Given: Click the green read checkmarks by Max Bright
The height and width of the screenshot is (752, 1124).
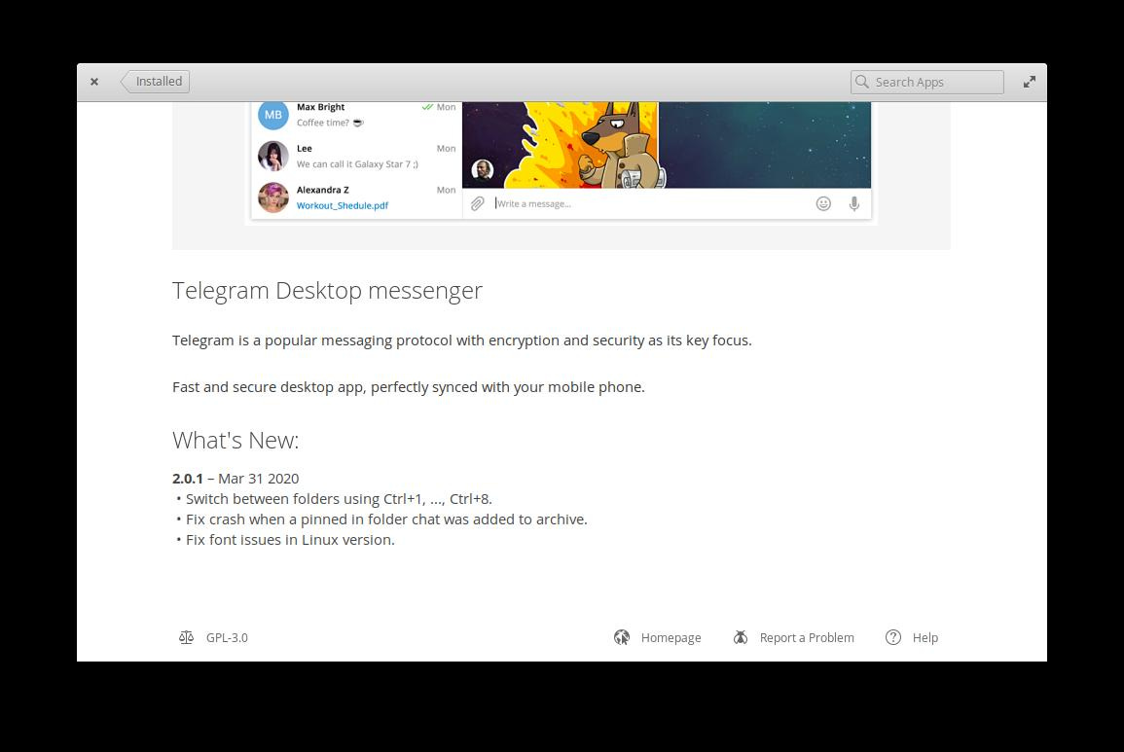Looking at the screenshot, I should (x=427, y=107).
